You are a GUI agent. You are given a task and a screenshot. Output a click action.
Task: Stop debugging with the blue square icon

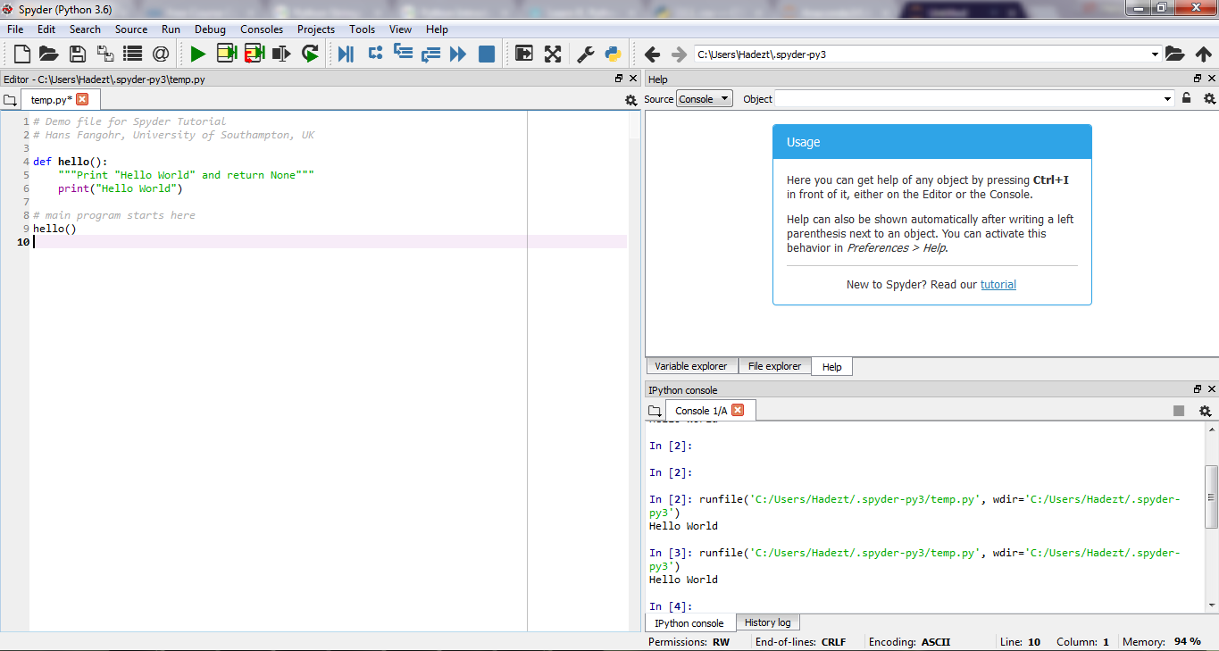coord(487,54)
